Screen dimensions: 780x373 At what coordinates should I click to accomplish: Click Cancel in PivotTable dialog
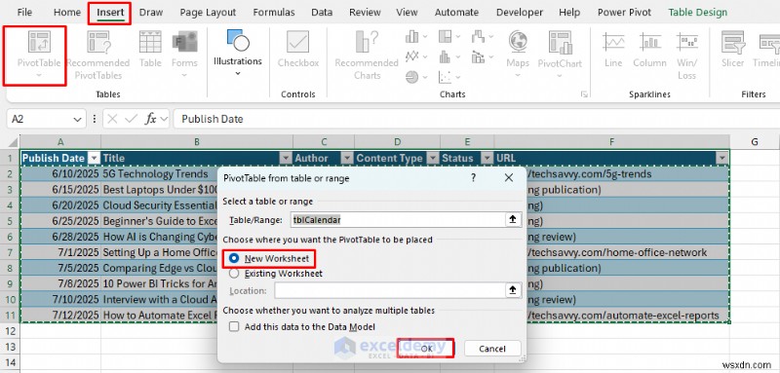[x=492, y=349]
